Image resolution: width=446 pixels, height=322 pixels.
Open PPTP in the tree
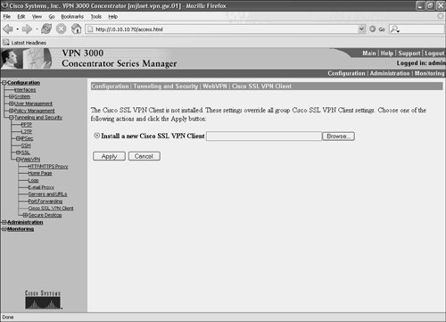27,125
